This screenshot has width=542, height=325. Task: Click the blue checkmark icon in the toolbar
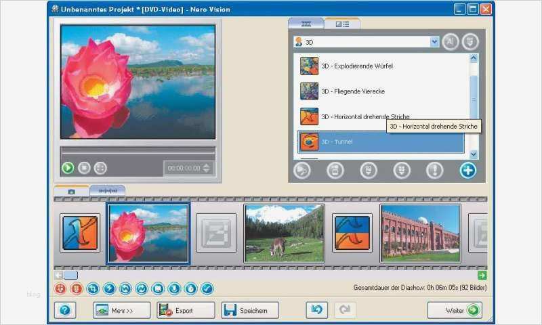207,288
